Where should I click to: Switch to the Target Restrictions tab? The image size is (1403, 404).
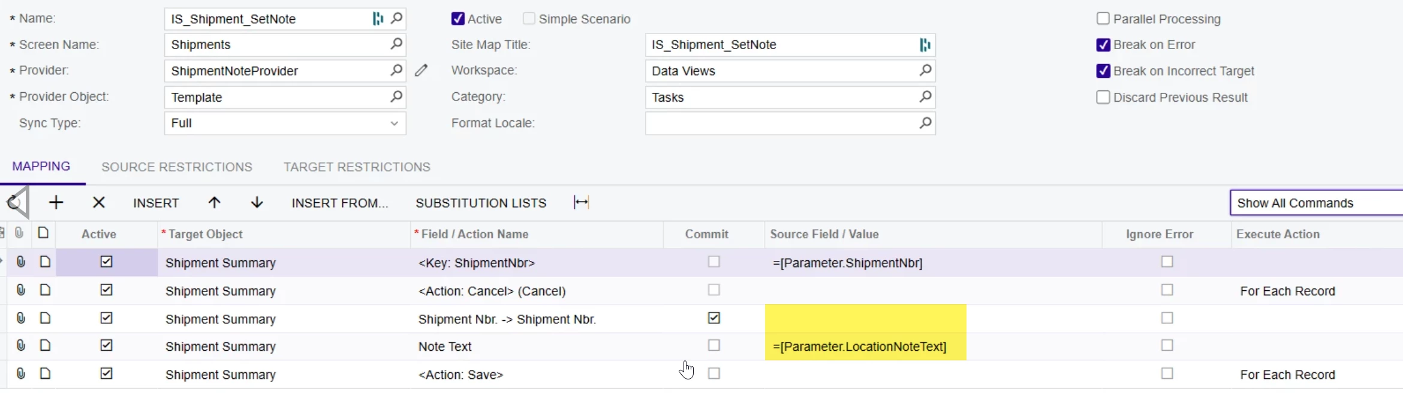(x=357, y=167)
